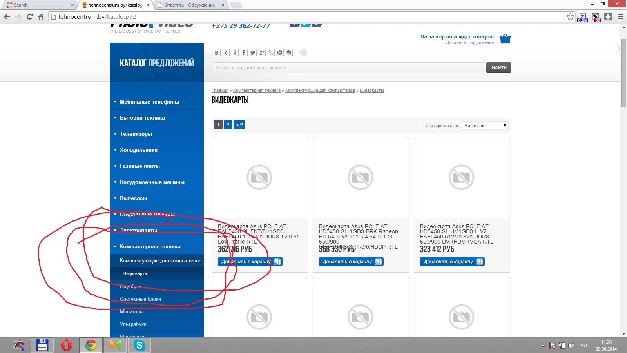Go to page 2 of results
Screen dimensions: 627x353
pyautogui.click(x=228, y=125)
